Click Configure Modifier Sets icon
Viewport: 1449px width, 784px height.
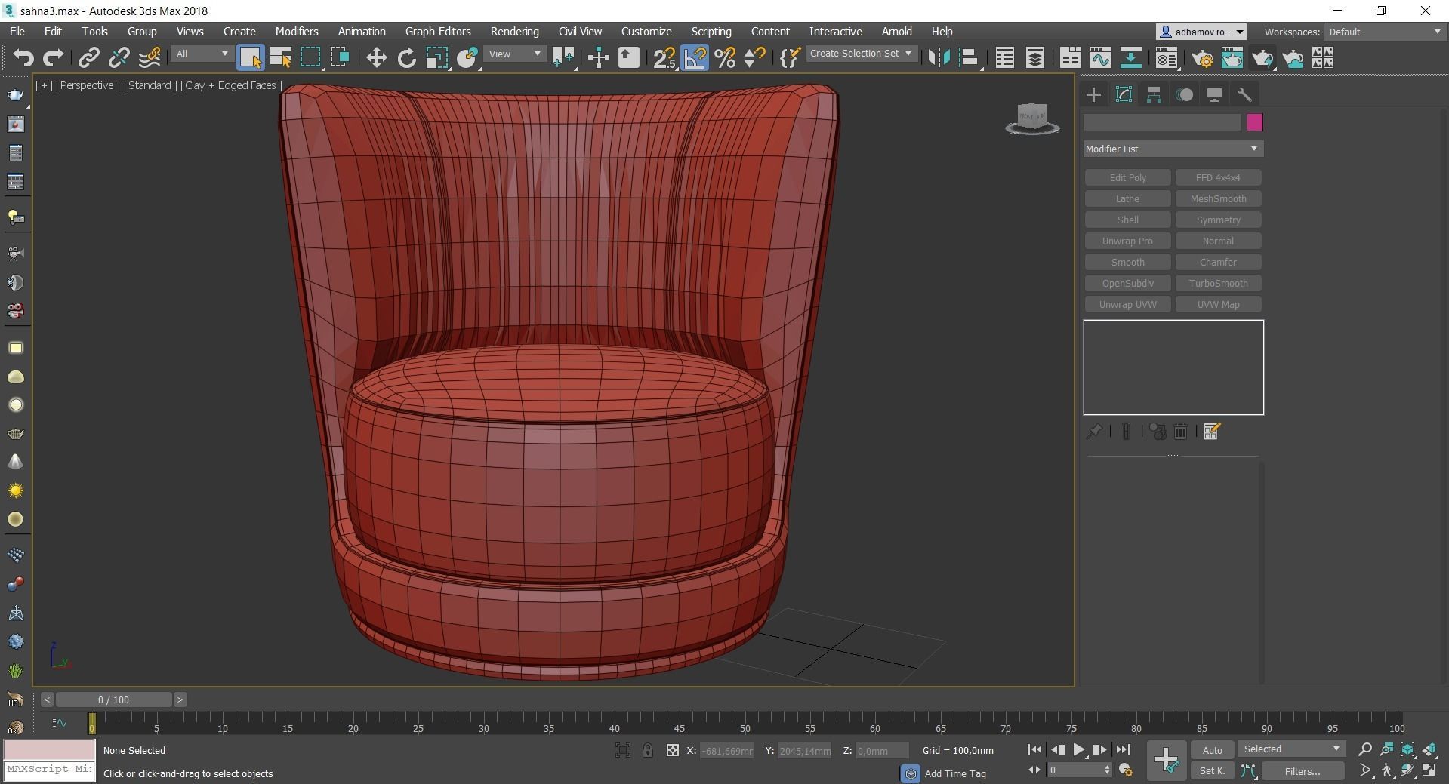pyautogui.click(x=1212, y=431)
